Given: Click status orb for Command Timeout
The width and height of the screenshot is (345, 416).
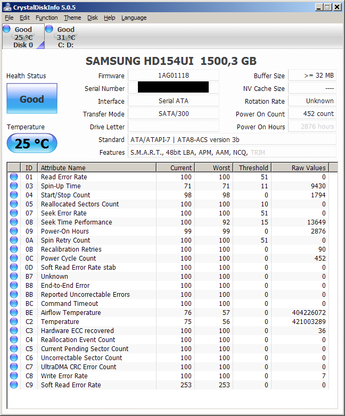Looking at the screenshot, I should (14, 303).
